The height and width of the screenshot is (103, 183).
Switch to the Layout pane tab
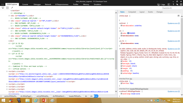click(x=142, y=12)
